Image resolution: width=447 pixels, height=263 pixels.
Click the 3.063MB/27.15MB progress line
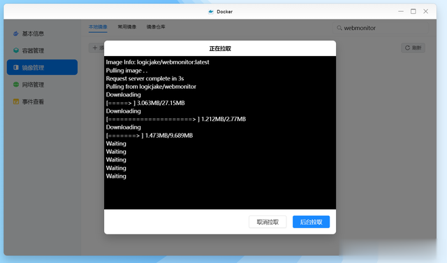[145, 103]
